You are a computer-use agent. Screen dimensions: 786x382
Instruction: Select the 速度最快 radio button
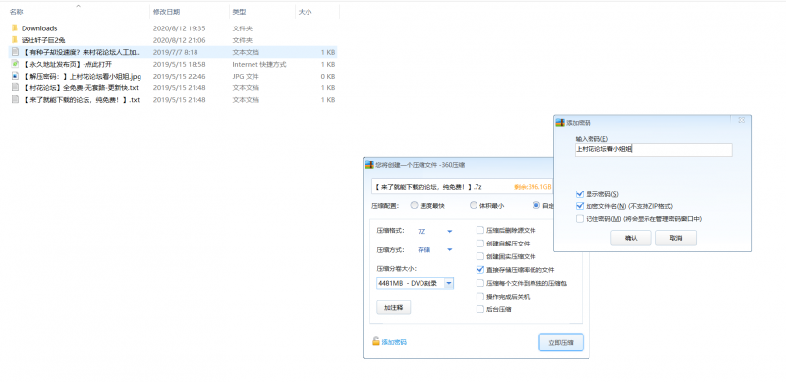coord(414,205)
